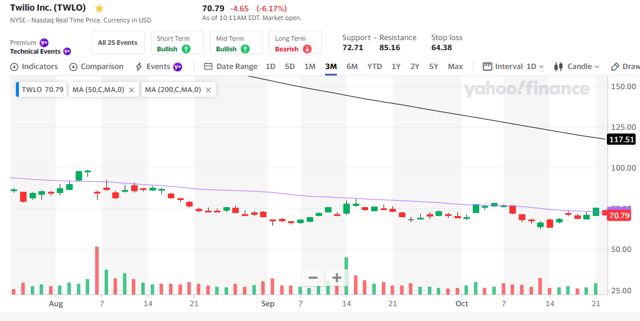The image size is (640, 321).
Task: Select the Max date range
Action: point(456,67)
